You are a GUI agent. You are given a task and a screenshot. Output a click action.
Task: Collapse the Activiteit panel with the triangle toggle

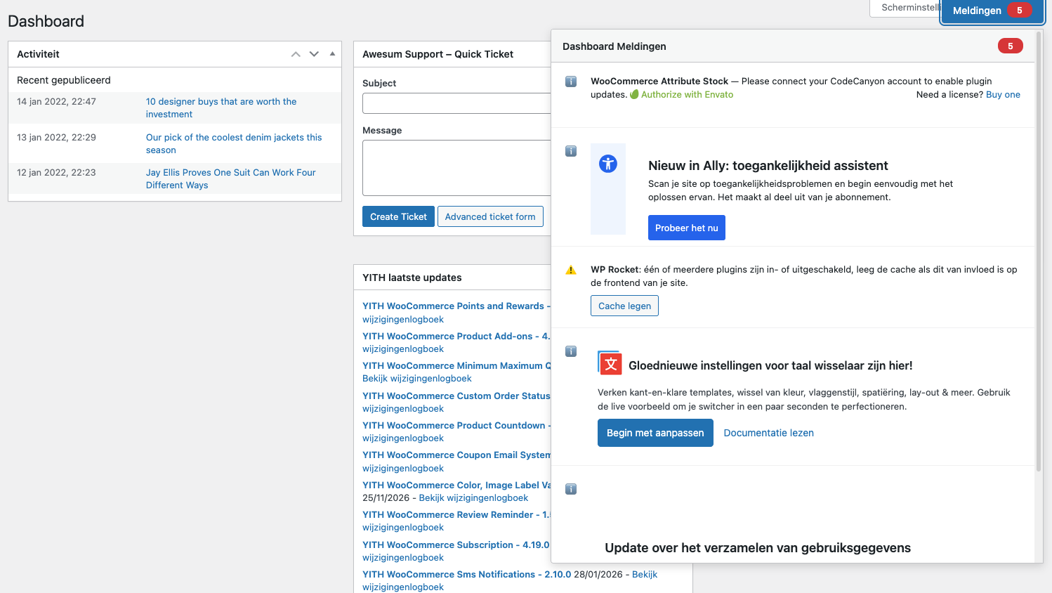pyautogui.click(x=332, y=54)
